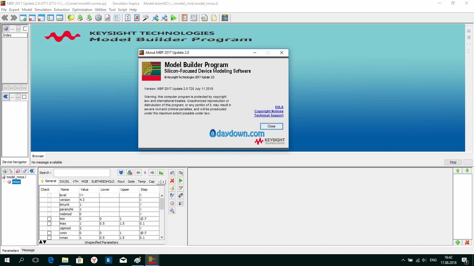
Task: Click the green play icon beside parameter table
Action: (181, 180)
